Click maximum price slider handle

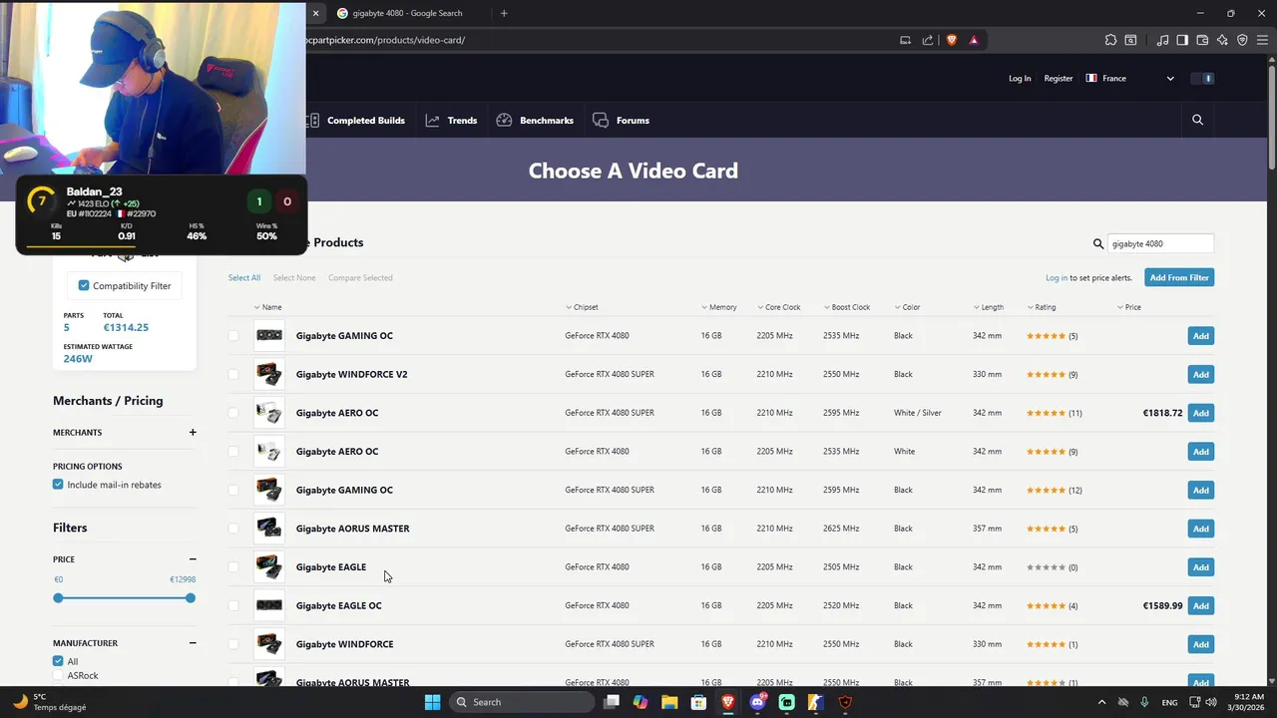tap(191, 598)
